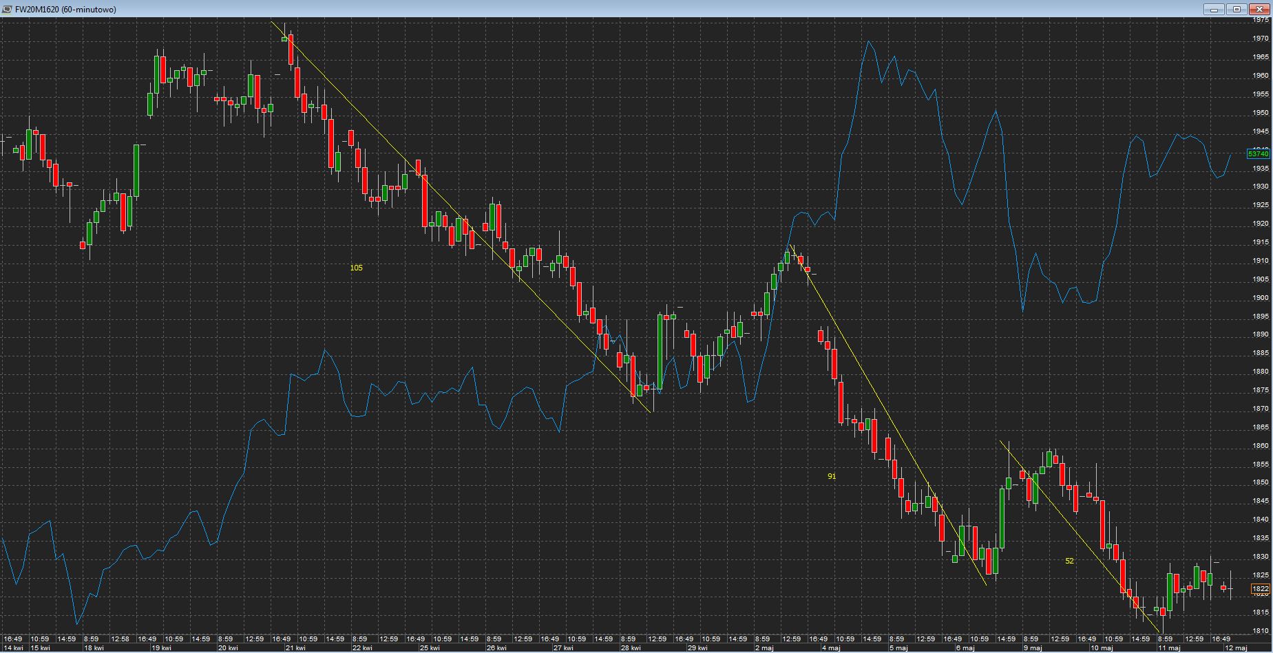Click the '12 maj' date on time axis
This screenshot has height=653, width=1273.
click(1236, 647)
